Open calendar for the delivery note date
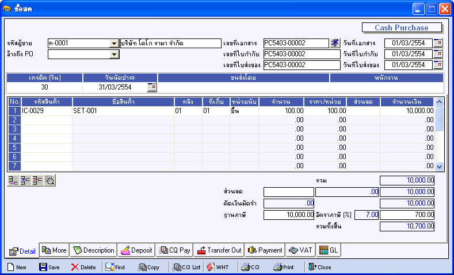The width and height of the screenshot is (454, 275). 438,65
